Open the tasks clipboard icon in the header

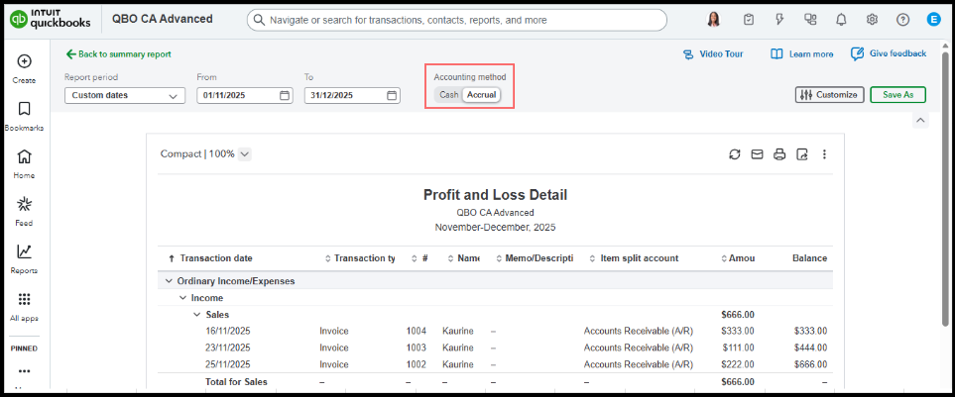(x=749, y=20)
